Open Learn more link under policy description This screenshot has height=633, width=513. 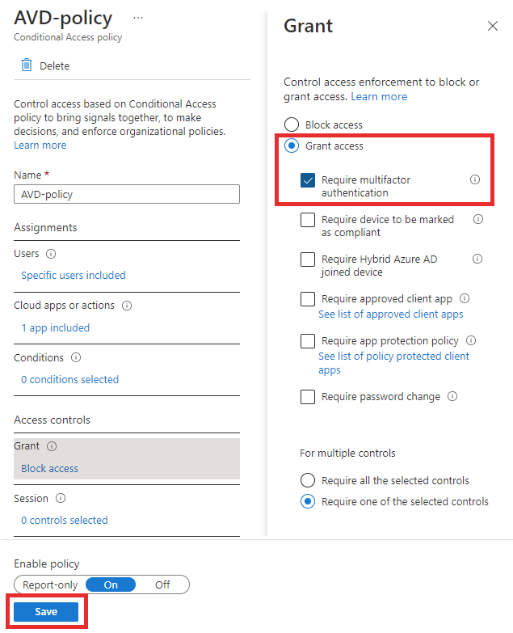(40, 146)
